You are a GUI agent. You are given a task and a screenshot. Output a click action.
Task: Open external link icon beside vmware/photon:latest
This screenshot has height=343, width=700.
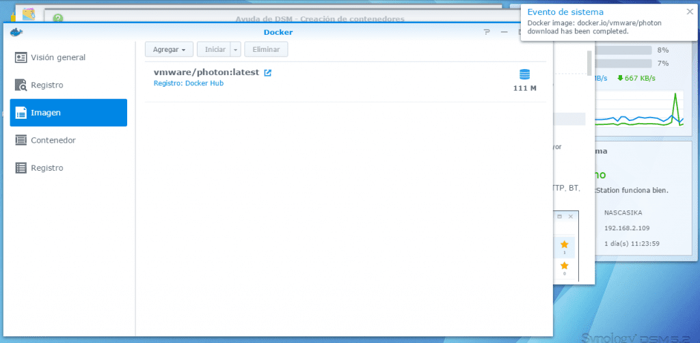268,72
